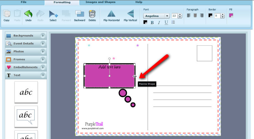Click the Paste clipboard icon
254x139 pixels.
(x=17, y=14)
